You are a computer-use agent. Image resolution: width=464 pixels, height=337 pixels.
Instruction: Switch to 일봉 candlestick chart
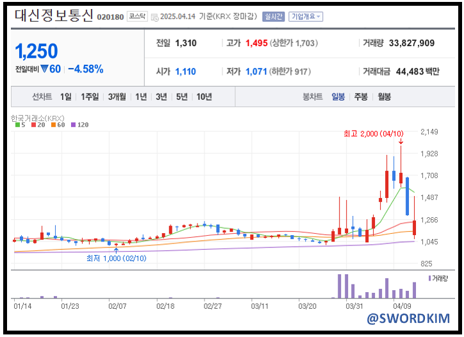pyautogui.click(x=338, y=97)
